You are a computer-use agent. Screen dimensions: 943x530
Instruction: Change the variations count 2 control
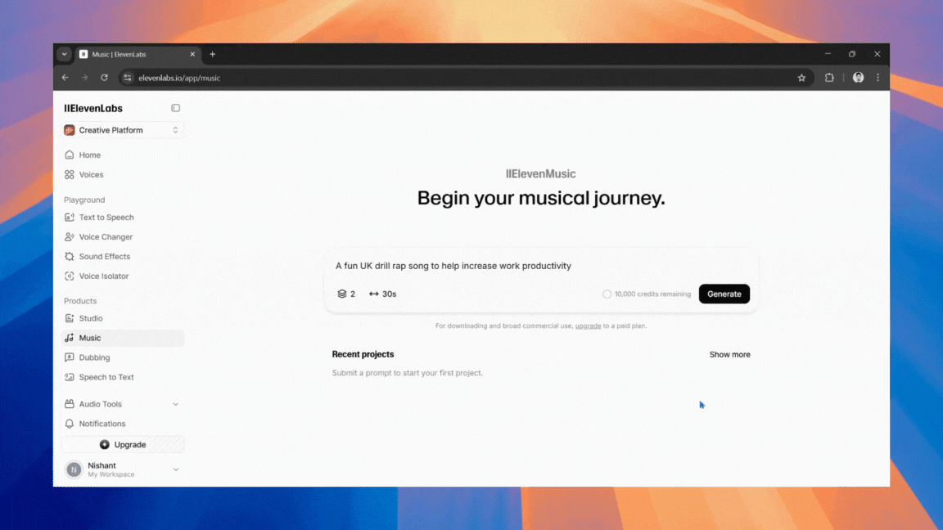346,294
